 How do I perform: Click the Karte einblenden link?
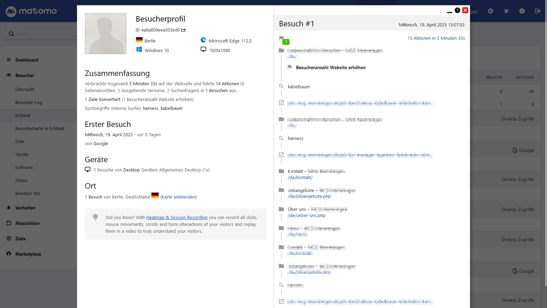point(178,197)
